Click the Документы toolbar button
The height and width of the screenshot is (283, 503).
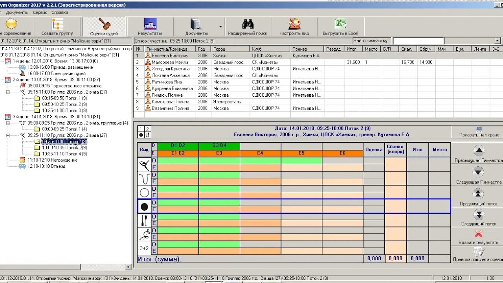196,27
